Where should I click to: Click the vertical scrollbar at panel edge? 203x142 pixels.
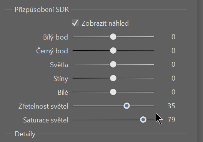coord(200,71)
